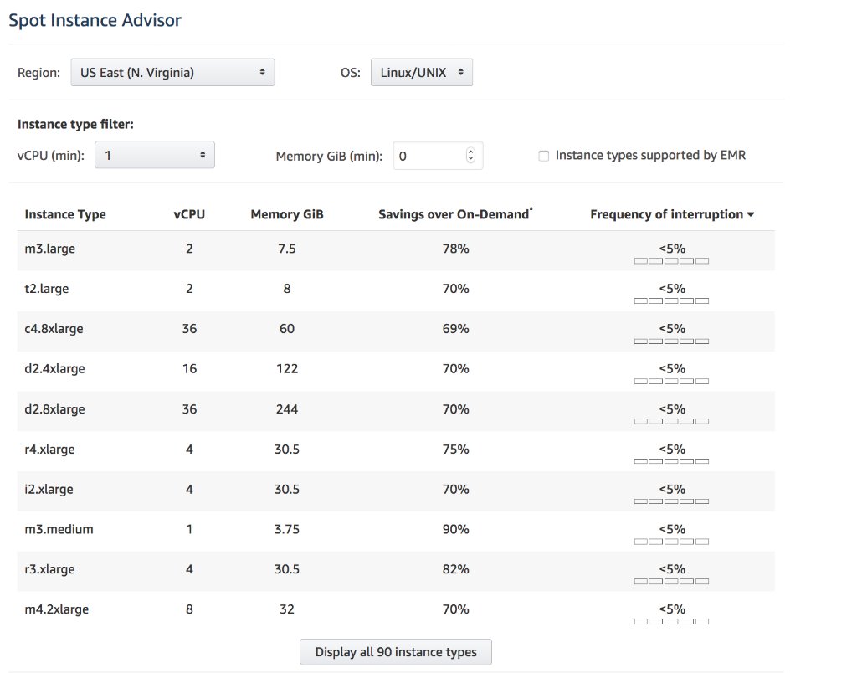857x673 pixels.
Task: Click the Savings over On-Demand column header
Action: pos(455,213)
